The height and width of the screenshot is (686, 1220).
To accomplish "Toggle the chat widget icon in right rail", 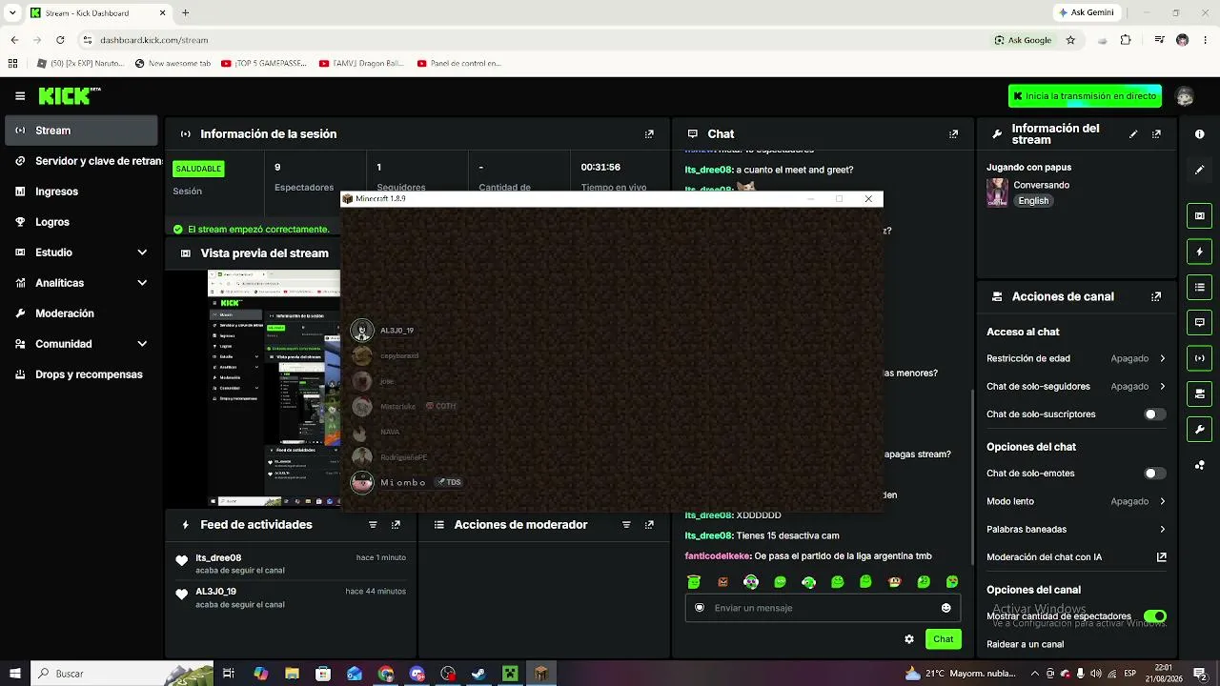I will [1199, 323].
